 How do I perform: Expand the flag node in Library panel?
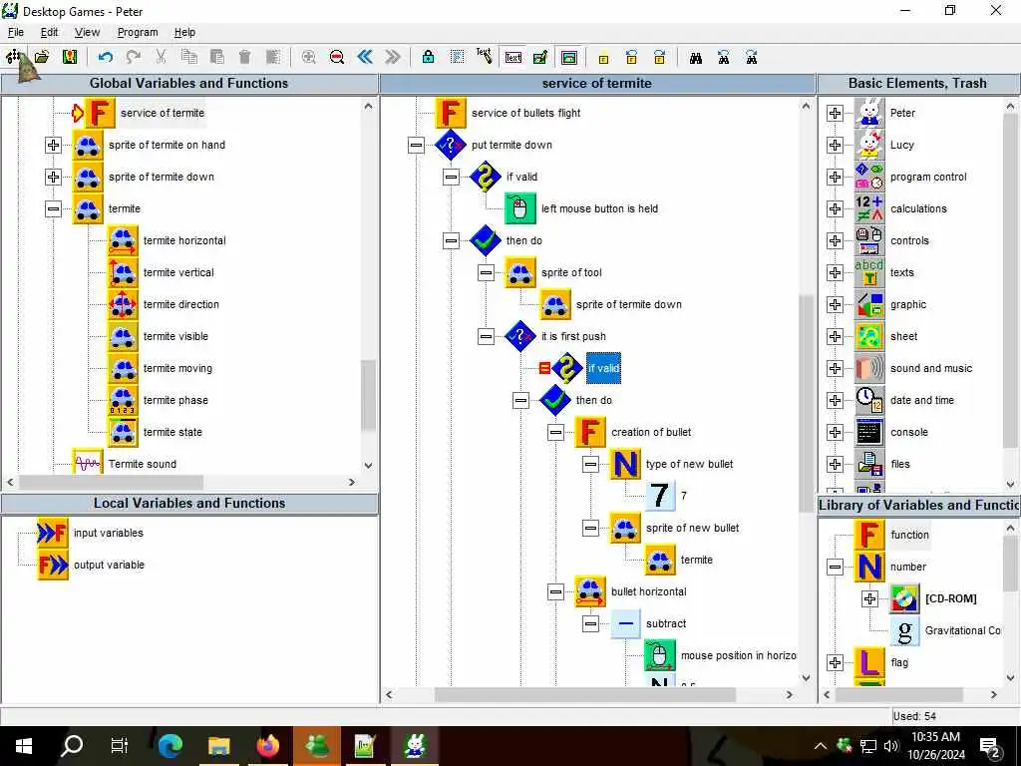[x=835, y=662]
